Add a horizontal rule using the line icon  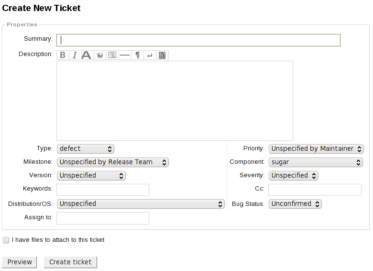pyautogui.click(x=125, y=55)
